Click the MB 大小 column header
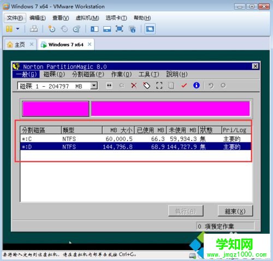This screenshot has height=261, width=273. click(118, 130)
